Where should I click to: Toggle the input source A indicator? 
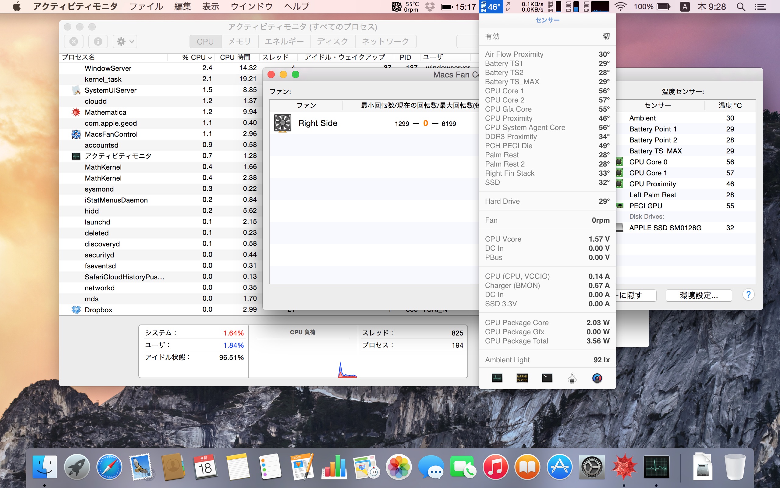[685, 7]
